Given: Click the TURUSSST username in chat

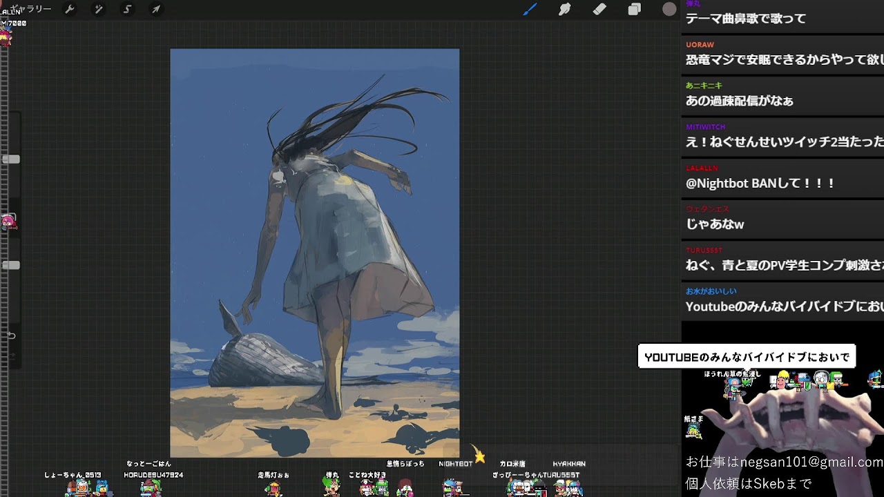Looking at the screenshot, I should tap(704, 250).
